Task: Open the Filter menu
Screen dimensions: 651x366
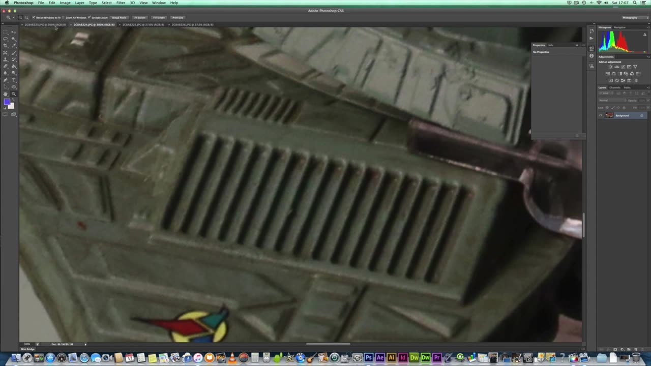Action: coord(121,3)
